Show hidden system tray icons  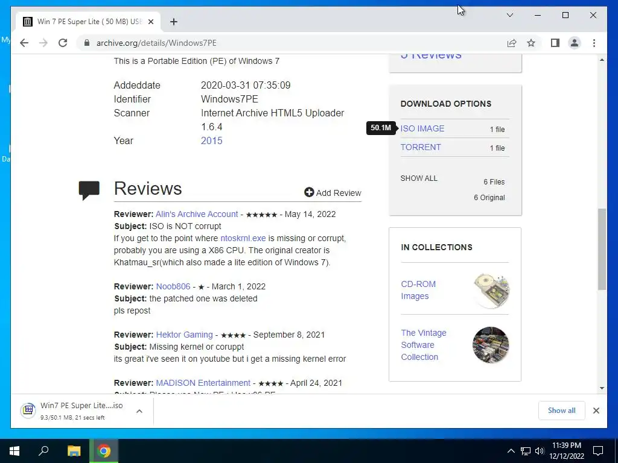pyautogui.click(x=511, y=451)
